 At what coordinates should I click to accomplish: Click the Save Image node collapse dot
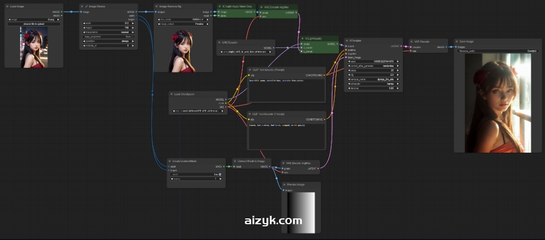(x=456, y=41)
